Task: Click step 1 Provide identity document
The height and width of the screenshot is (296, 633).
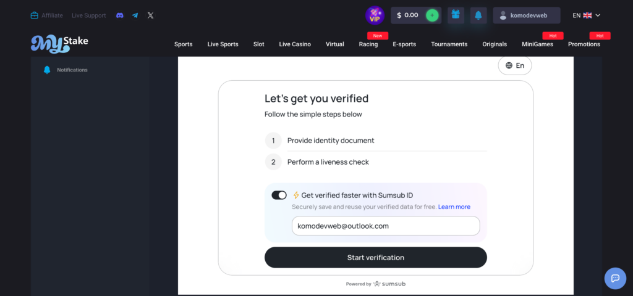Action: click(x=331, y=141)
